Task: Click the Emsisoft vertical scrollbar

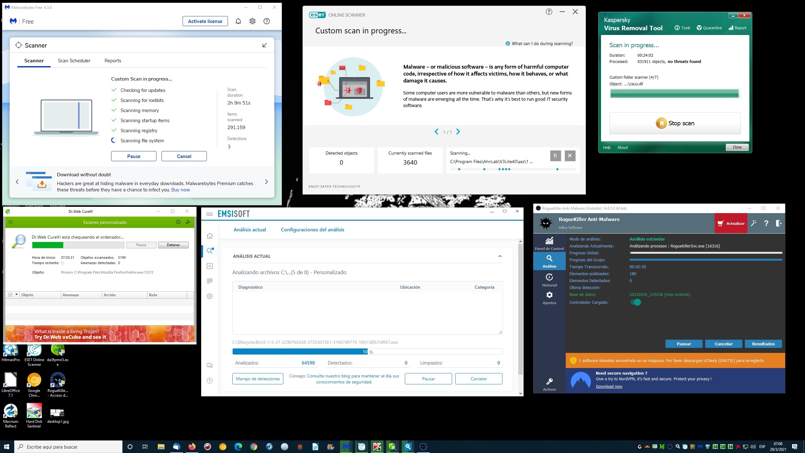Action: click(520, 309)
